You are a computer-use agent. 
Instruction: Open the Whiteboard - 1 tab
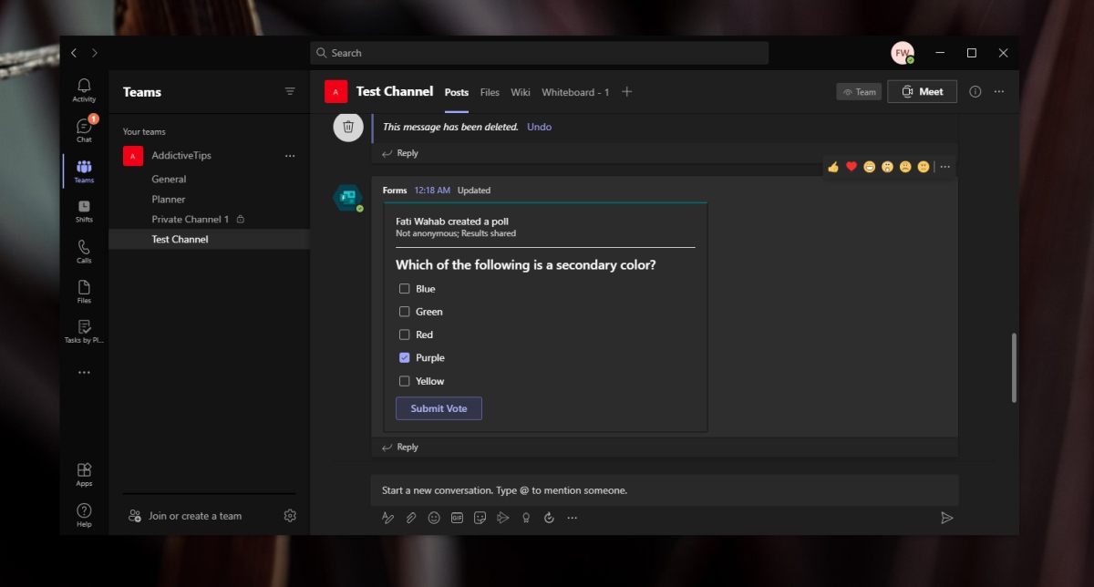(575, 92)
